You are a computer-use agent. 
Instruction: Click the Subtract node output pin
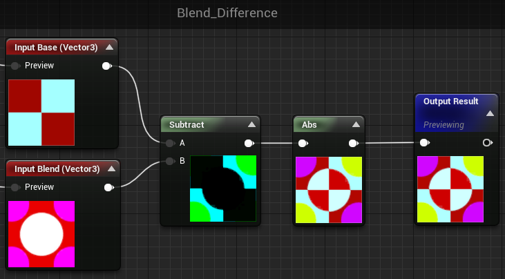pyautogui.click(x=249, y=143)
